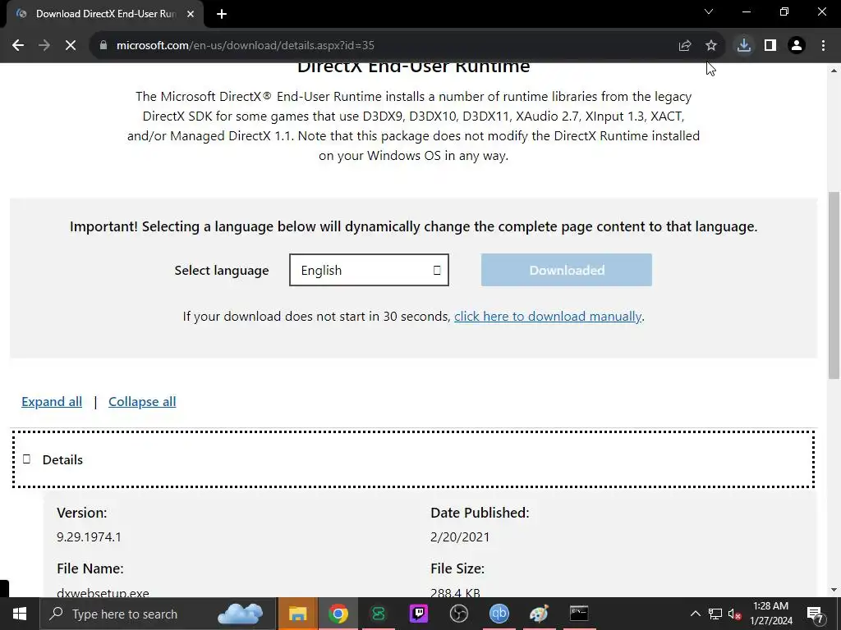
Task: Open File Explorer from the taskbar
Action: click(297, 614)
